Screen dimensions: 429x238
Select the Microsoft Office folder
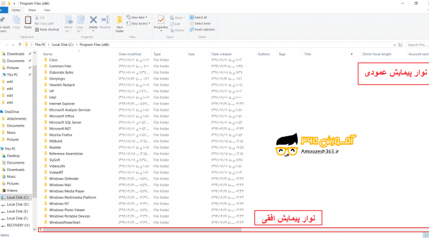(x=61, y=116)
